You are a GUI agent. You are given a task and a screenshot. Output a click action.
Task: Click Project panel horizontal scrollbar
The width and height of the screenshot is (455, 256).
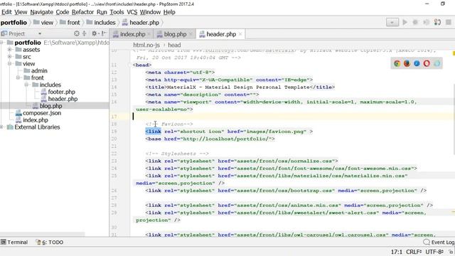coord(43,234)
